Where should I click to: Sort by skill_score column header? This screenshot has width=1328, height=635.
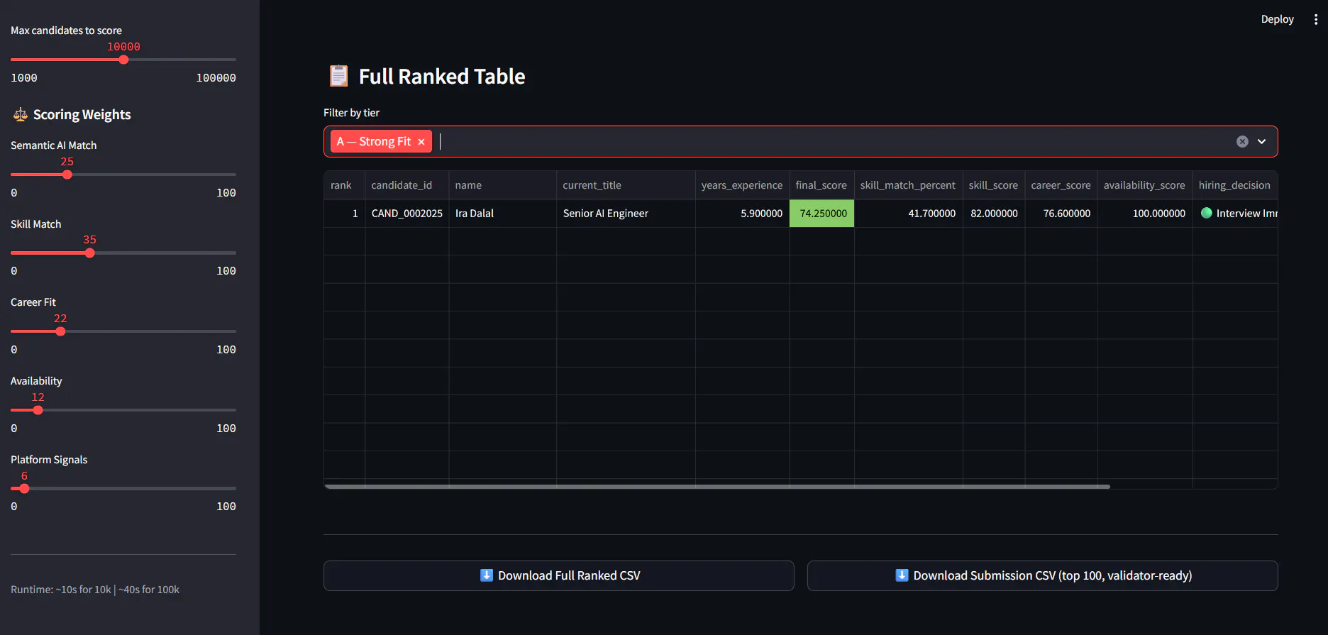tap(994, 185)
